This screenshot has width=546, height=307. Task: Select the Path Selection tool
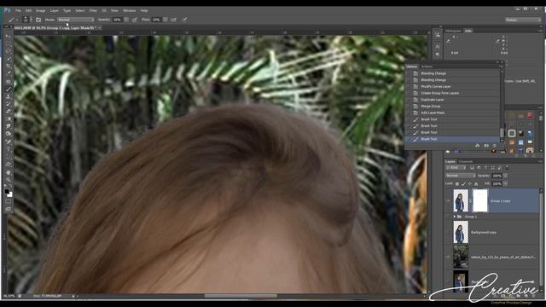8,157
